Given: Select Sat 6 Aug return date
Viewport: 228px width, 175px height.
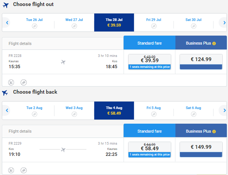Looking at the screenshot, I should [193, 111].
